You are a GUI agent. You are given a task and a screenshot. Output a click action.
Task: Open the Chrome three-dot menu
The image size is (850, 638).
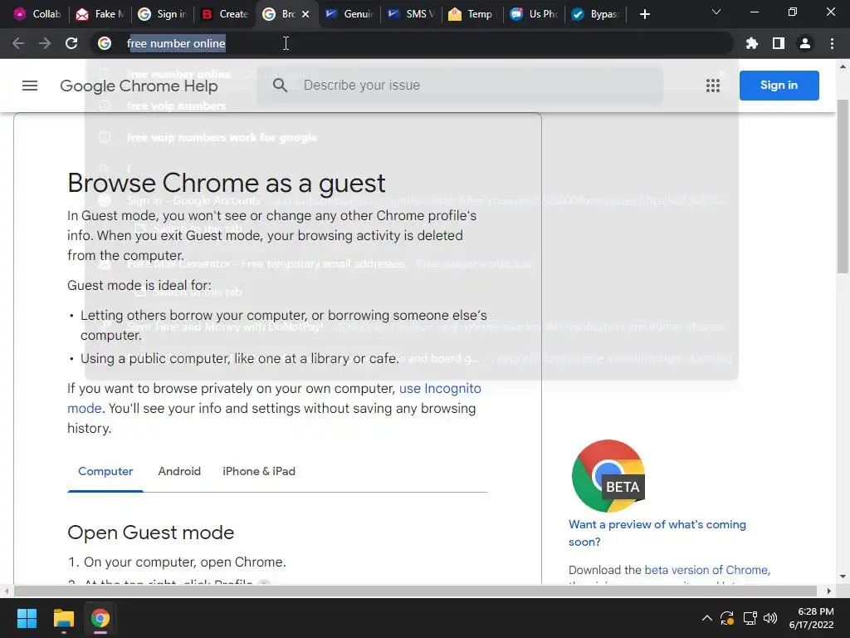point(832,43)
